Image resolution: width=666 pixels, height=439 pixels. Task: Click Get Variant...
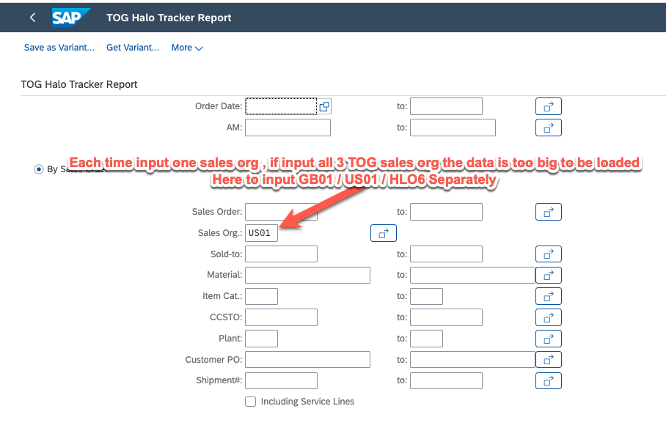[133, 48]
